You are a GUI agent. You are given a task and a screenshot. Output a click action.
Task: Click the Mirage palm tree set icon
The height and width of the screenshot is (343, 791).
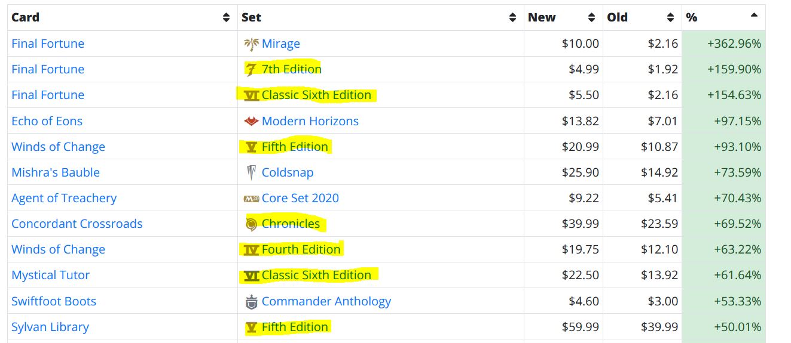point(251,44)
